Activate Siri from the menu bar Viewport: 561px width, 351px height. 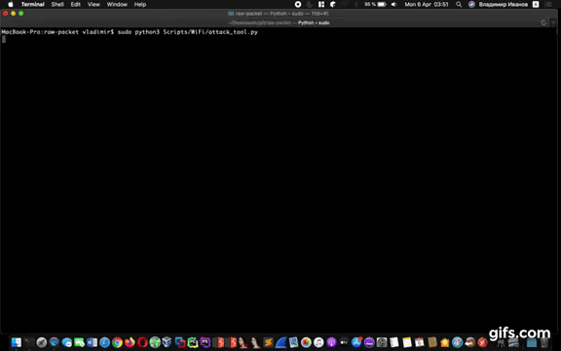pyautogui.click(x=471, y=4)
